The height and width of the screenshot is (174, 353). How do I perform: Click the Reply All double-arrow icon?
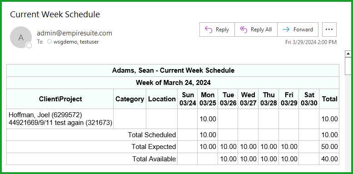(x=244, y=30)
